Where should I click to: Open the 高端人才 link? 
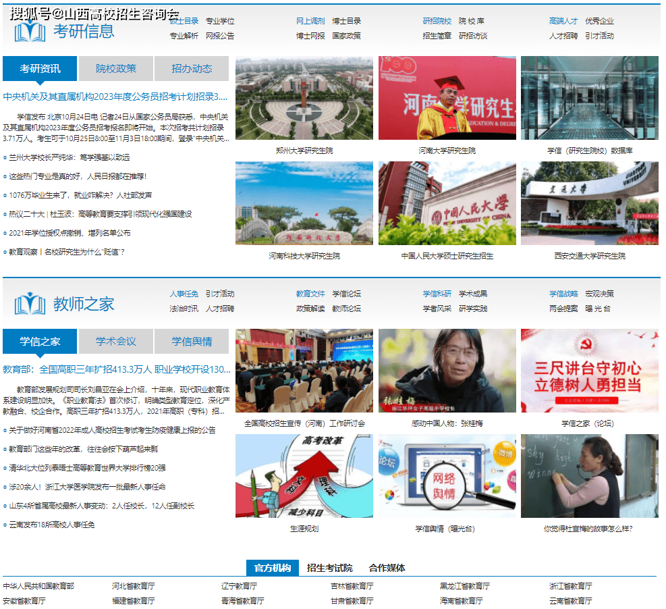tap(563, 21)
